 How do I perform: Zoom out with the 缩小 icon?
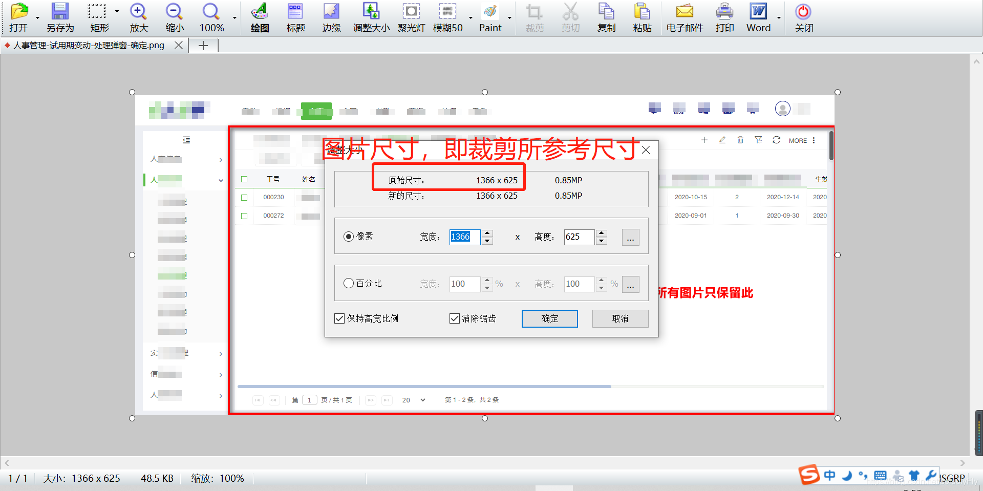pyautogui.click(x=175, y=17)
